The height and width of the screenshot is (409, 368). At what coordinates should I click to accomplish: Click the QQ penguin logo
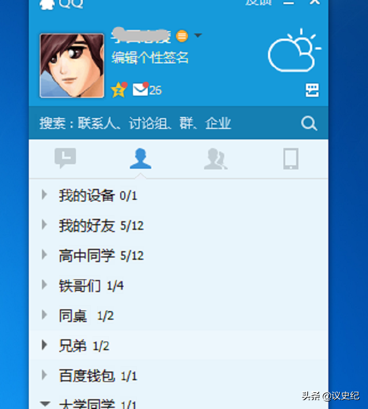(x=47, y=4)
